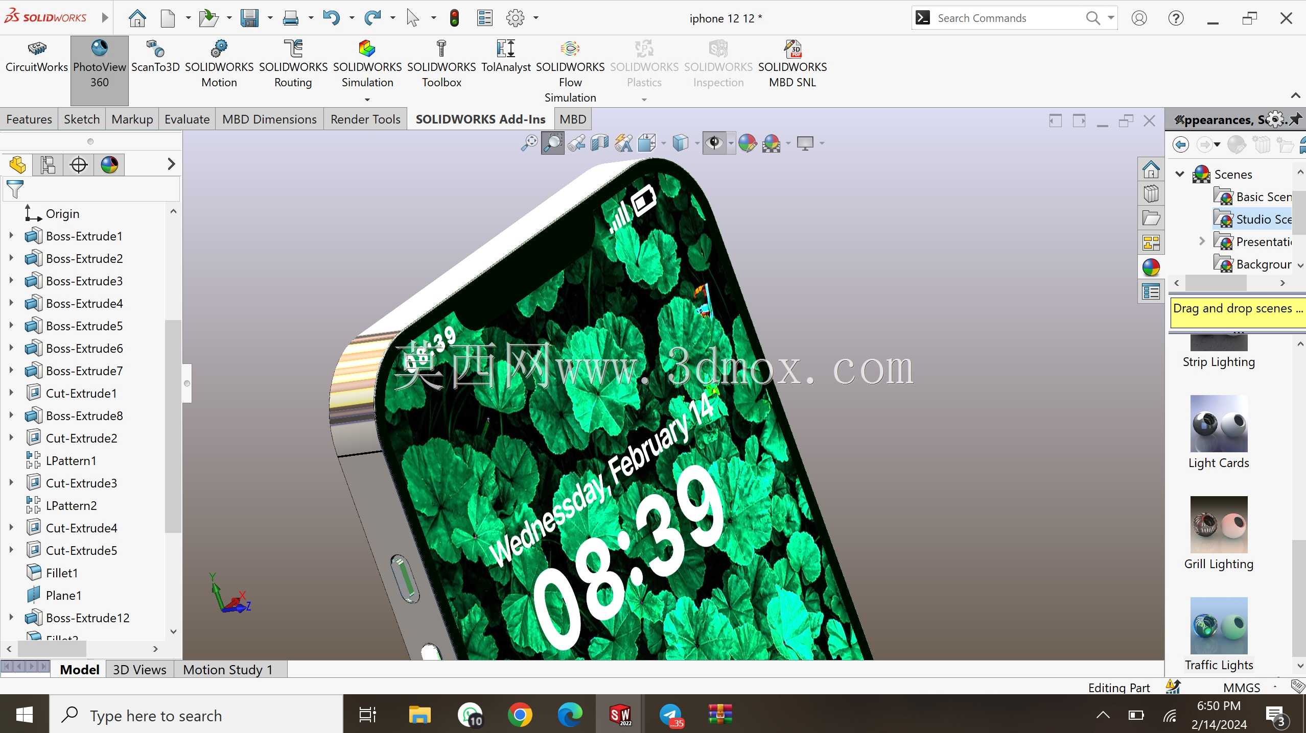This screenshot has width=1306, height=733.
Task: Open the Save dropdown arrow
Action: coord(270,18)
